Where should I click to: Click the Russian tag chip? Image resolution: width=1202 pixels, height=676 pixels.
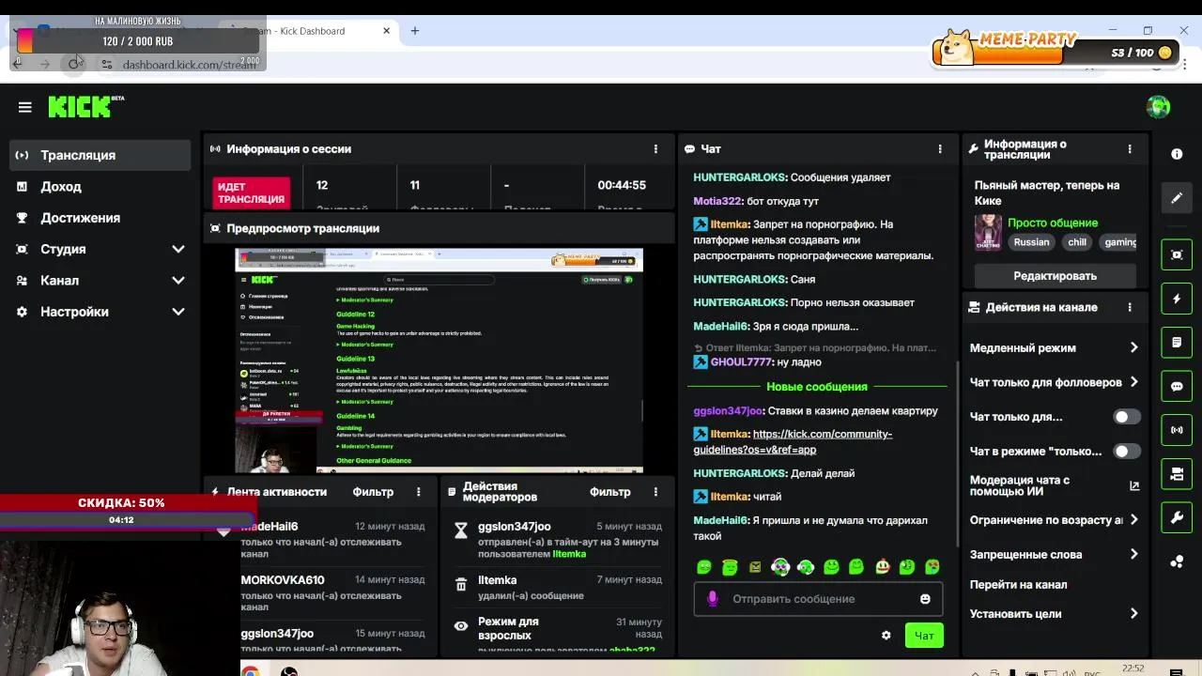click(1031, 242)
